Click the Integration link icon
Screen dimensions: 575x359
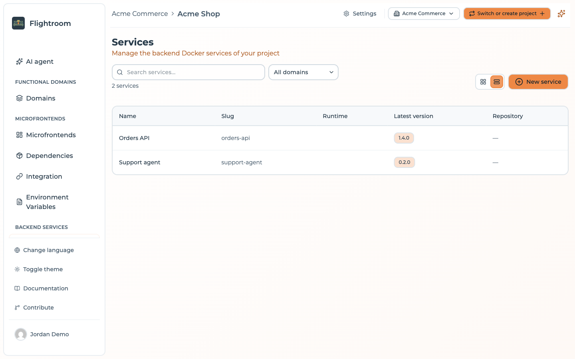(x=19, y=176)
